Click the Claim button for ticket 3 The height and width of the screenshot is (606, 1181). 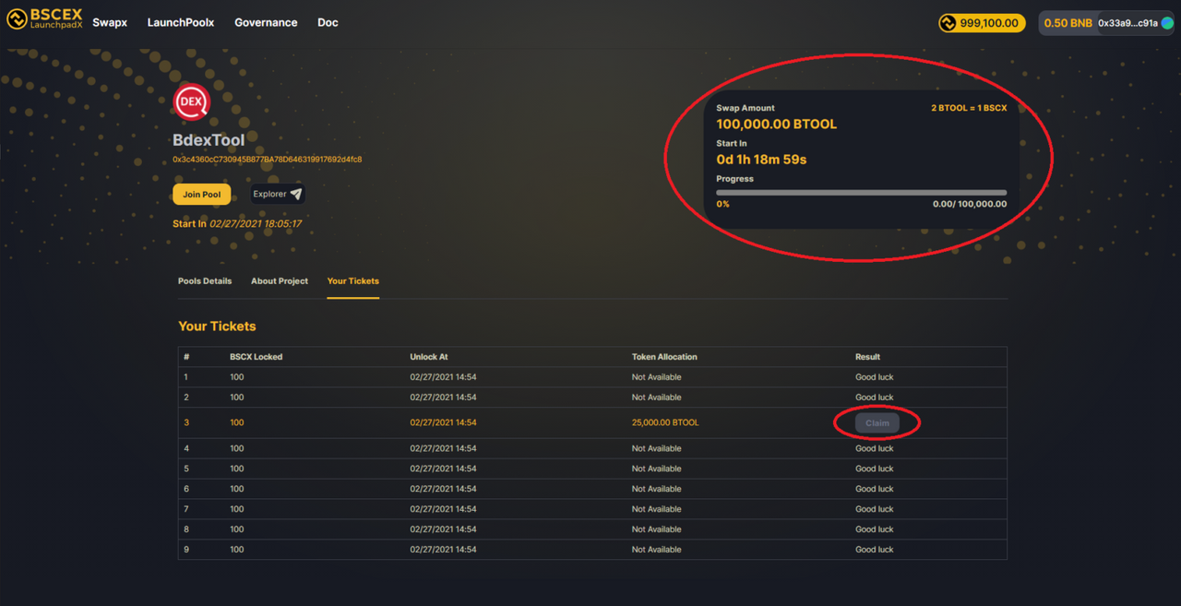[x=877, y=423]
